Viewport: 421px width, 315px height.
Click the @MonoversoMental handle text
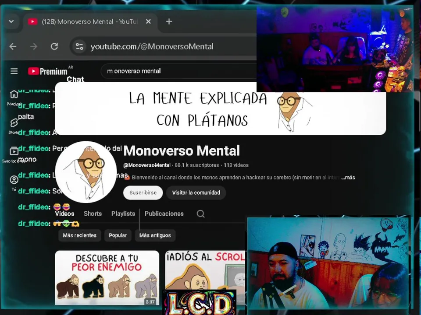pyautogui.click(x=147, y=165)
